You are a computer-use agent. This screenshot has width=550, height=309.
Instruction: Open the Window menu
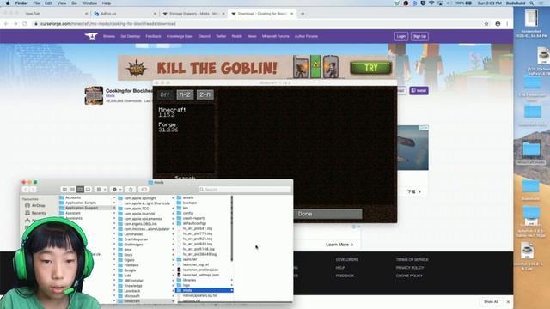pyautogui.click(x=89, y=3)
